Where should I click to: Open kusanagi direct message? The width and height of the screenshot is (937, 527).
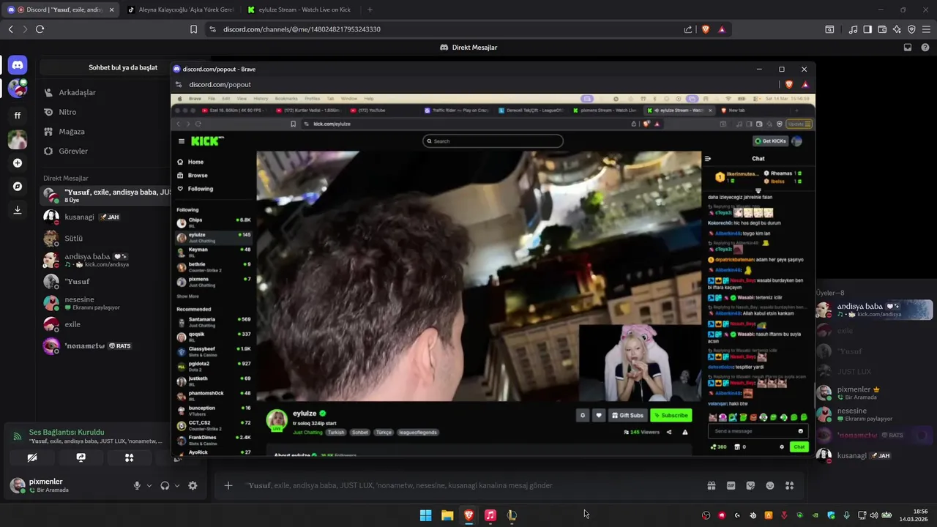pyautogui.click(x=105, y=217)
